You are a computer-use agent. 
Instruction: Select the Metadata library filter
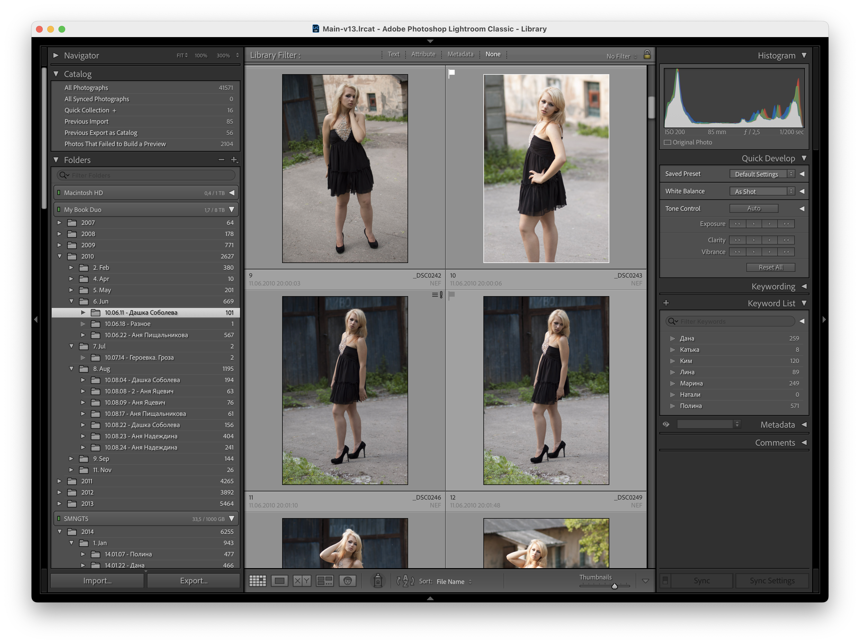click(460, 54)
